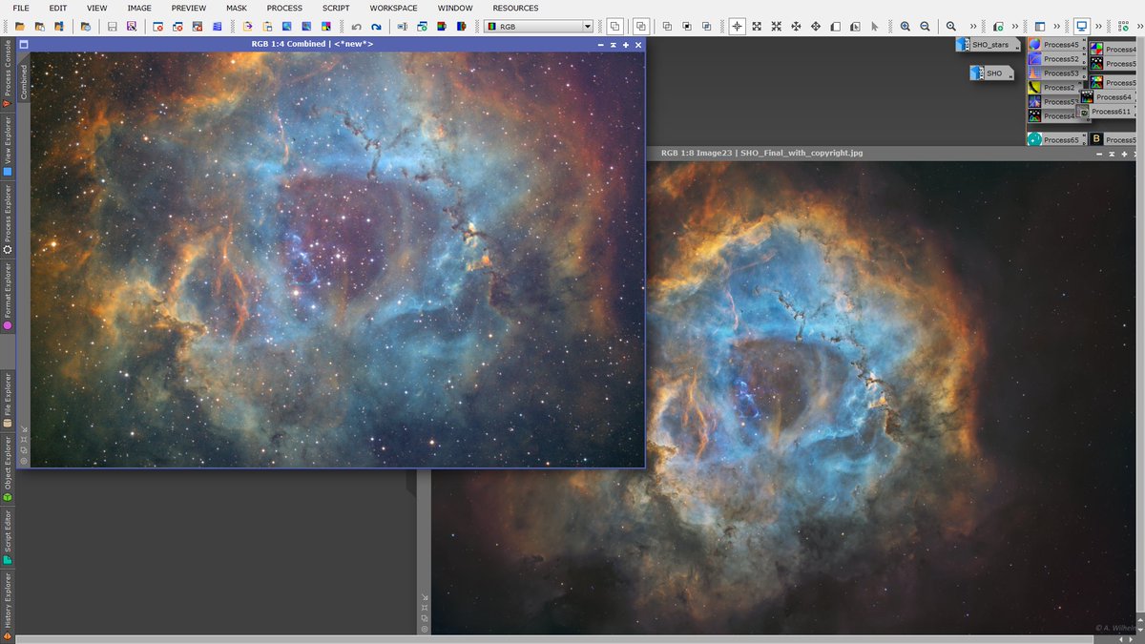Screen dimensions: 1145x644
Task: Open the View Explorer side tab
Action: point(8,146)
